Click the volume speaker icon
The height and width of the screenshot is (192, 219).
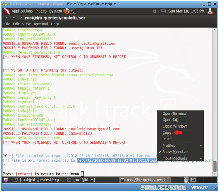154,11
